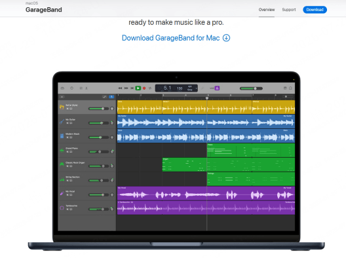346x258 pixels.
Task: Open the Library icon in GarageBand toolbar
Action: click(62, 88)
